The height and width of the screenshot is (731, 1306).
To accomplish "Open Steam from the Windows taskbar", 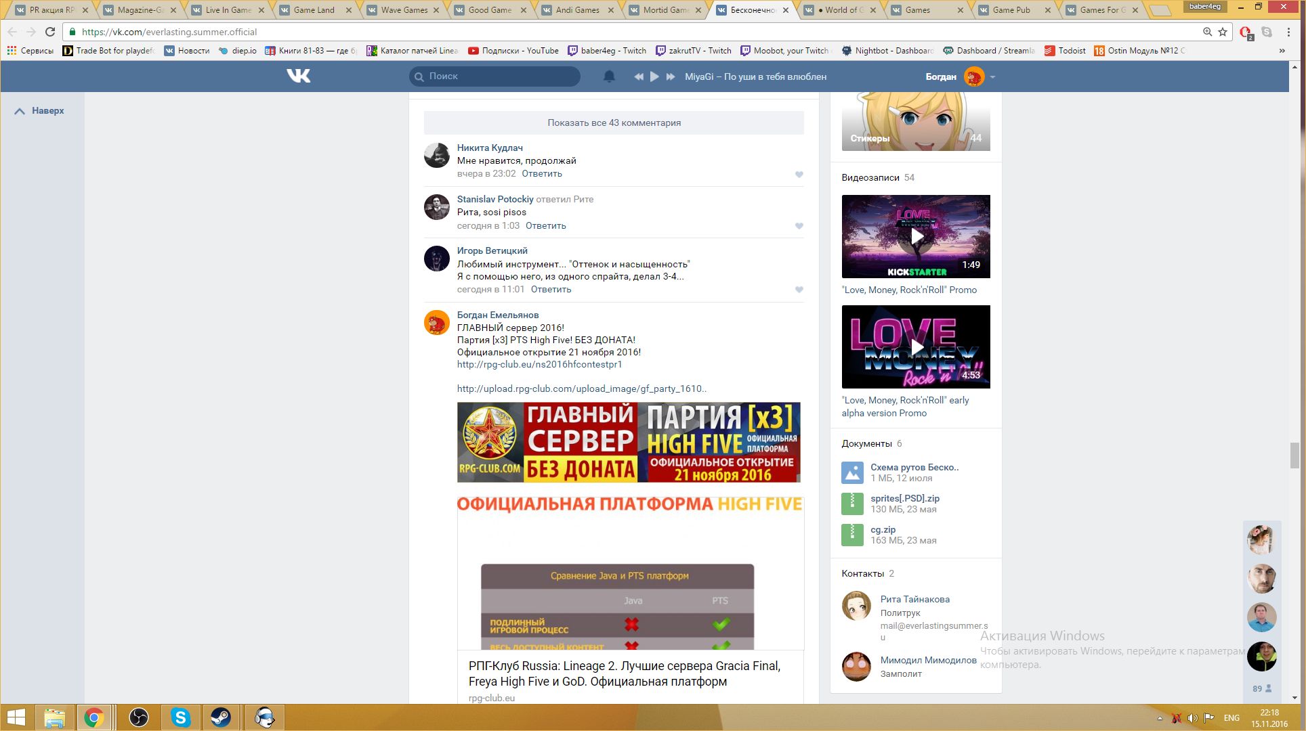I will click(221, 717).
